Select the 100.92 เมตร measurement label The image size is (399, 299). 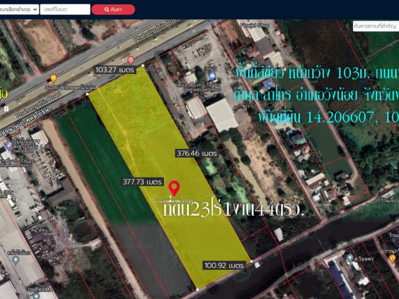click(224, 265)
